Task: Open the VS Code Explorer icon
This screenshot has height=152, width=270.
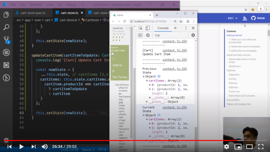Action: [x=6, y=15]
